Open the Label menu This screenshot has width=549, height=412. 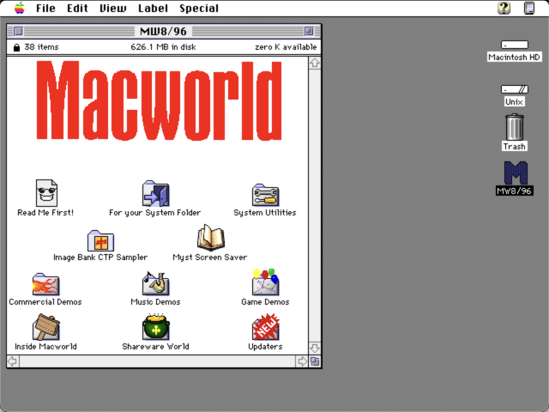[153, 8]
